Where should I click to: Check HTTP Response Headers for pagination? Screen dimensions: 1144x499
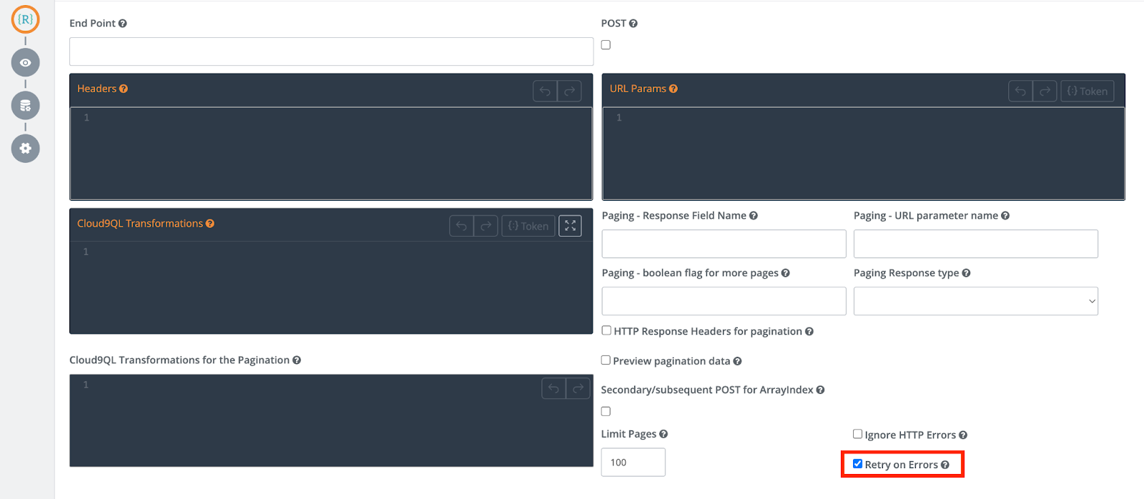click(606, 330)
